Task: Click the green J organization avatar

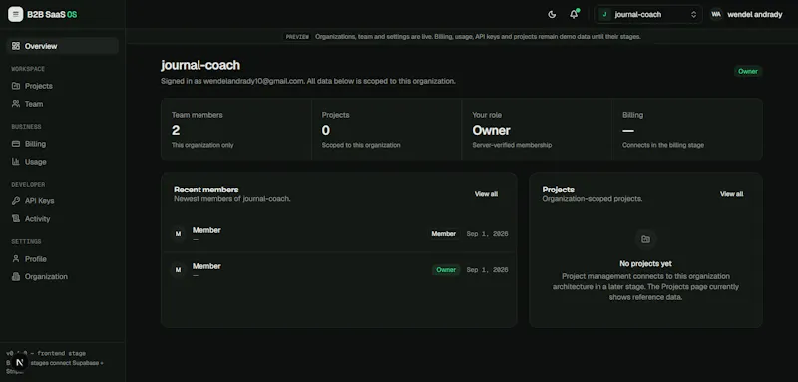Action: 604,14
